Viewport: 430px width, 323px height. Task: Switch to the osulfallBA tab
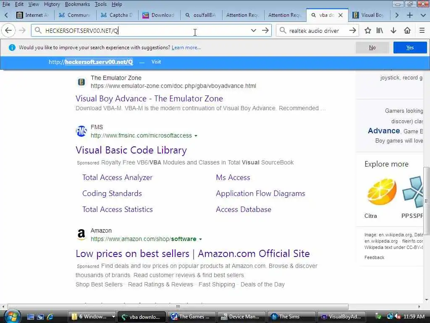[201, 15]
